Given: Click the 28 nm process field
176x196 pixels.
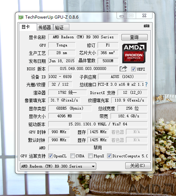Looking at the screenshot, I should click(62, 53).
